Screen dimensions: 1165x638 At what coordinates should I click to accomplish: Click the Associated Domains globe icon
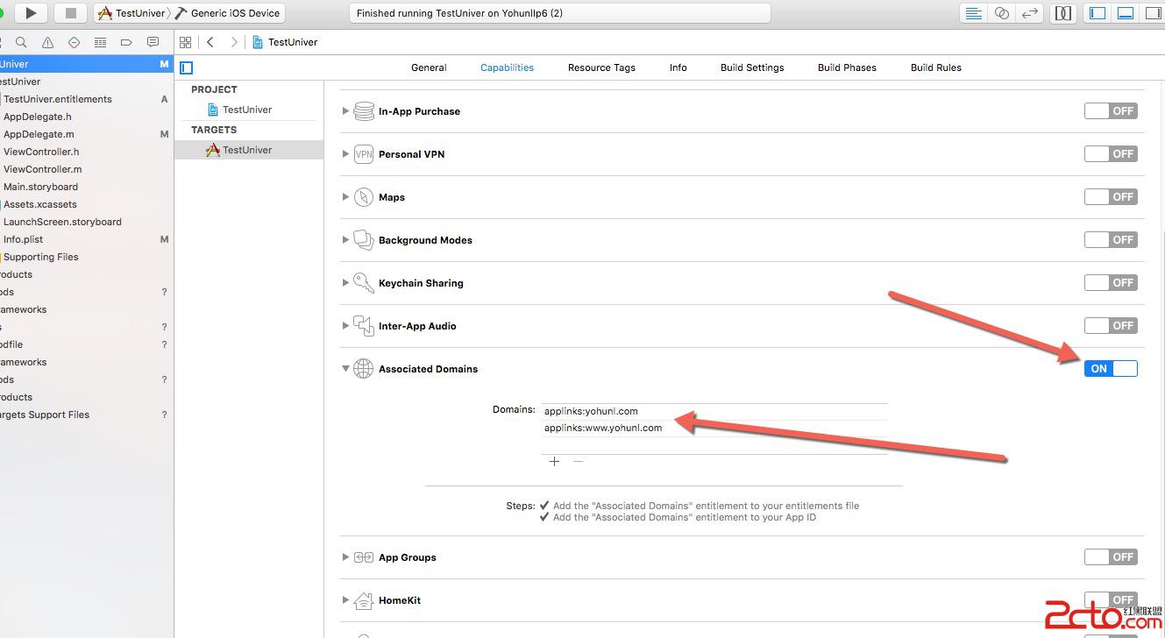(x=364, y=369)
